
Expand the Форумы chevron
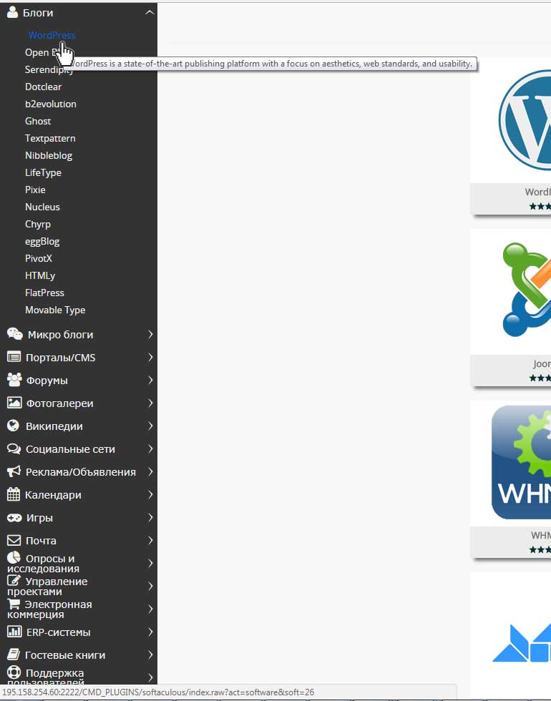click(150, 380)
